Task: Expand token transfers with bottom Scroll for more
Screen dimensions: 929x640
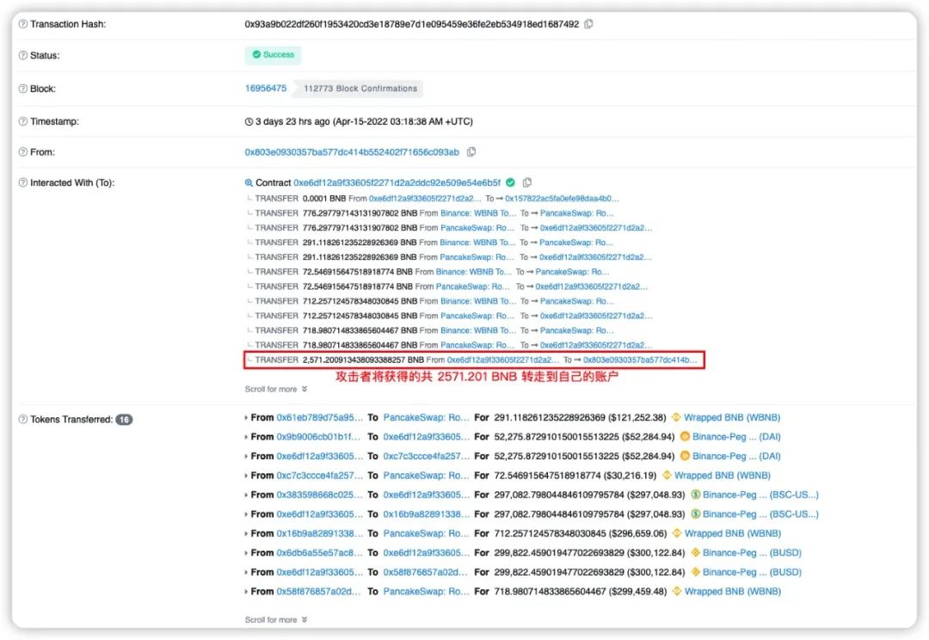Action: coord(276,620)
